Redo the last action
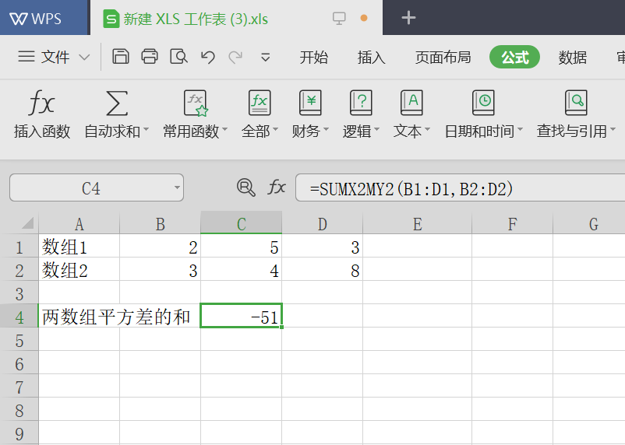 pyautogui.click(x=235, y=57)
